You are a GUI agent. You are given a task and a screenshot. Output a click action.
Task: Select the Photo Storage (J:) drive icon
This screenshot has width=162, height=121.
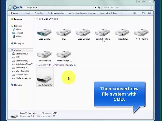(64, 54)
